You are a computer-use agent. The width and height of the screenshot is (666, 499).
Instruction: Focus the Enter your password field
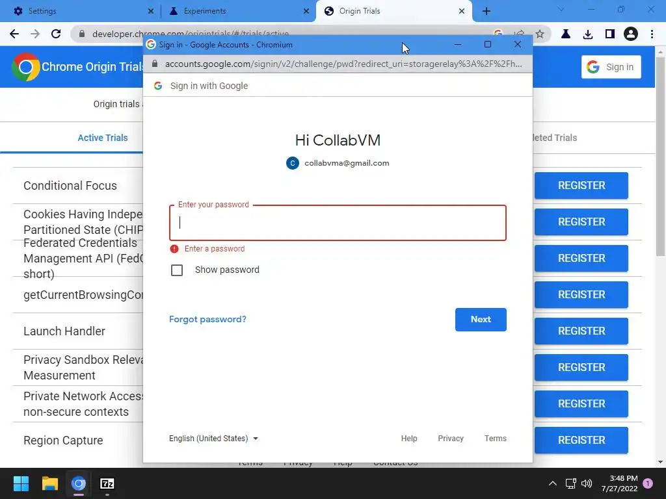[x=338, y=223]
